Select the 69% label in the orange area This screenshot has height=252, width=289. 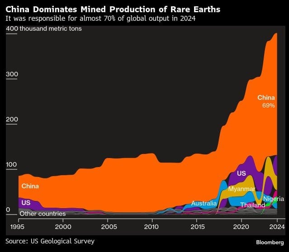point(268,105)
